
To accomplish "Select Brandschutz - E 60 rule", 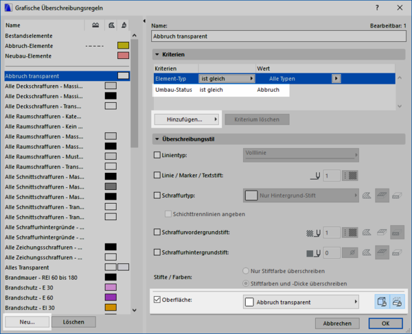I will click(67, 298).
